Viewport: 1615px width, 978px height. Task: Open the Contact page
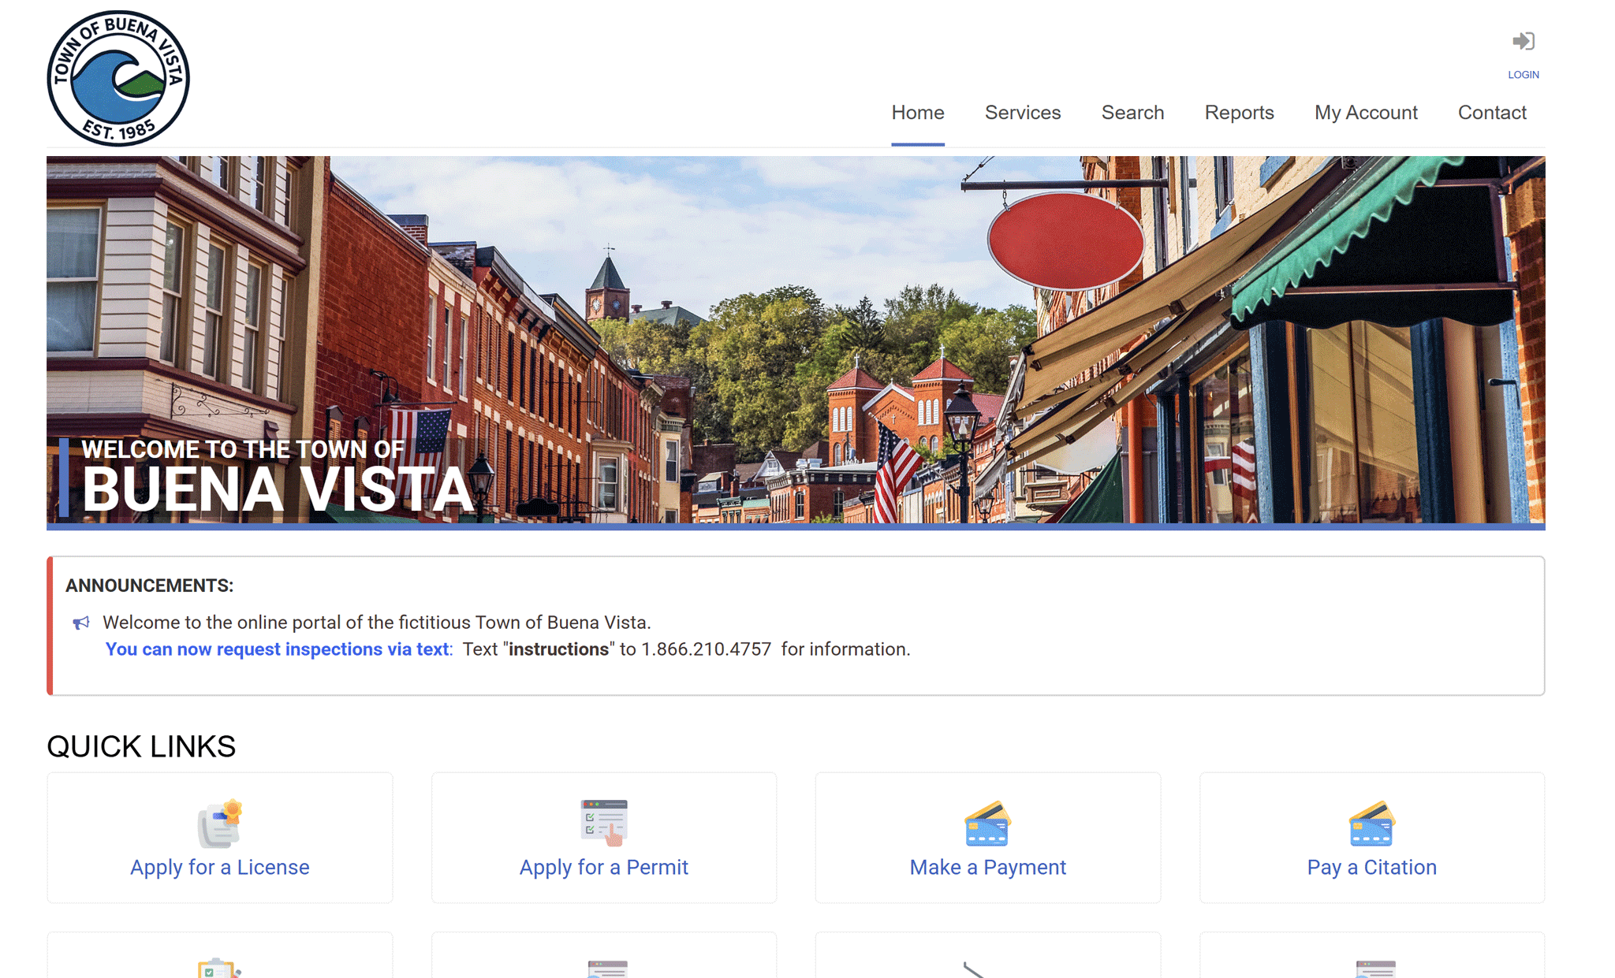click(x=1491, y=113)
